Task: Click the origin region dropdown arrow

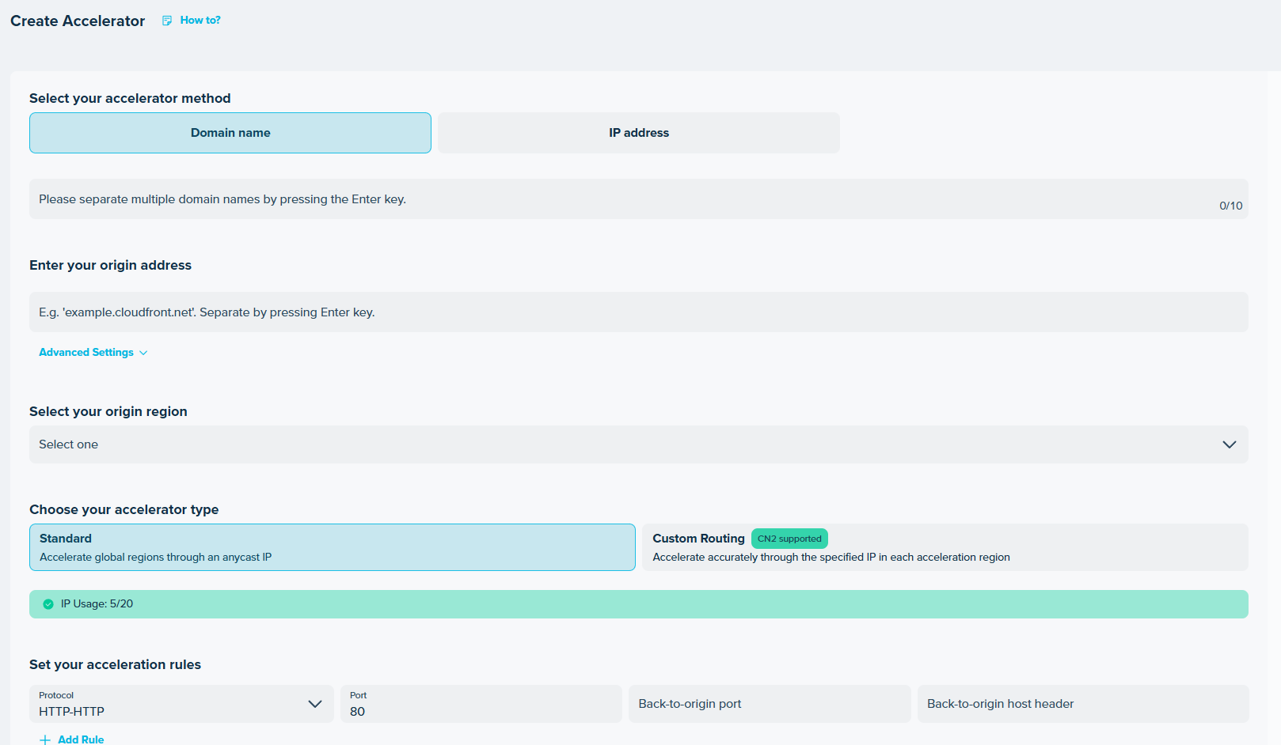Action: [x=1229, y=444]
